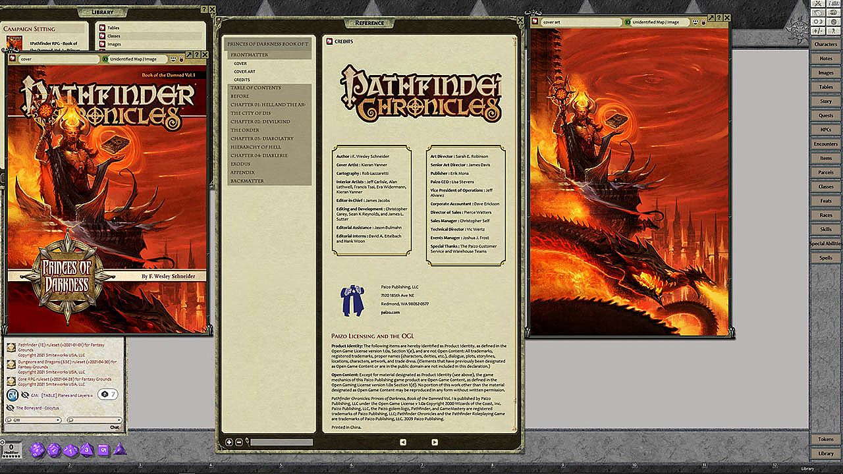Viewport: 843px width, 474px height.
Task: Click the Reference footer search field
Action: 281,442
